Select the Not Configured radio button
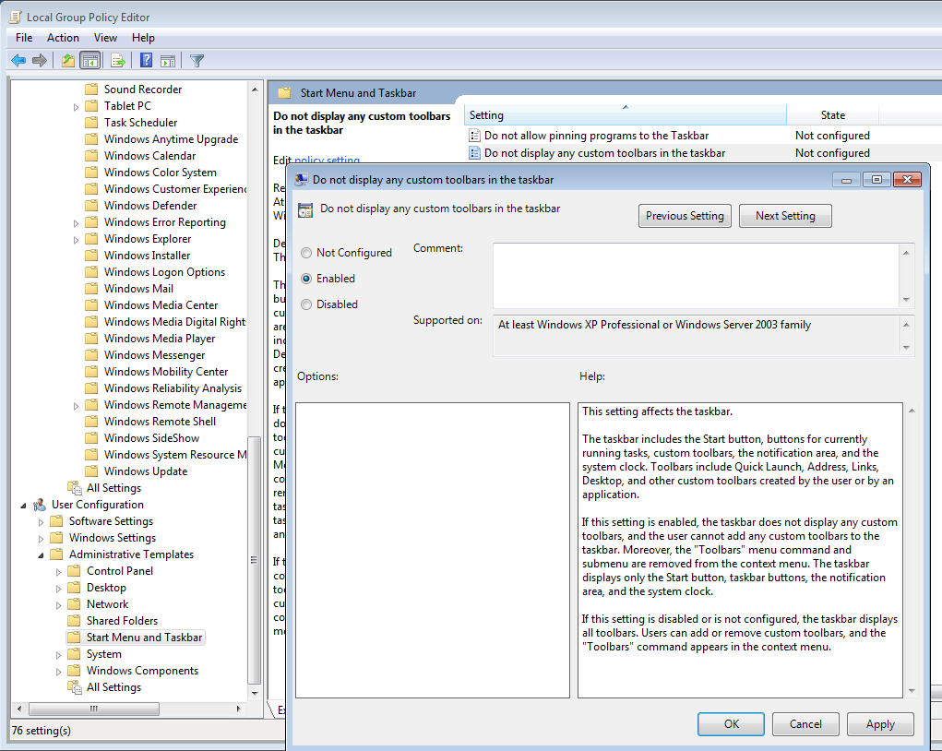Image resolution: width=942 pixels, height=751 pixels. pyautogui.click(x=306, y=253)
